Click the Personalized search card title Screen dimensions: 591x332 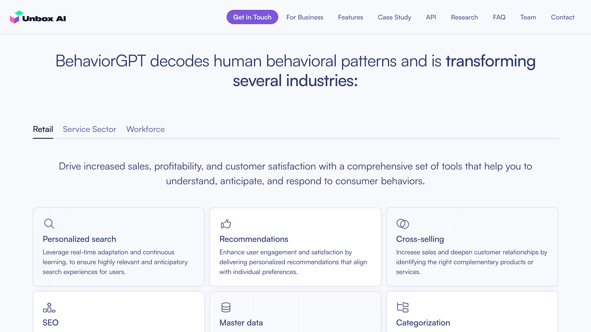(79, 239)
